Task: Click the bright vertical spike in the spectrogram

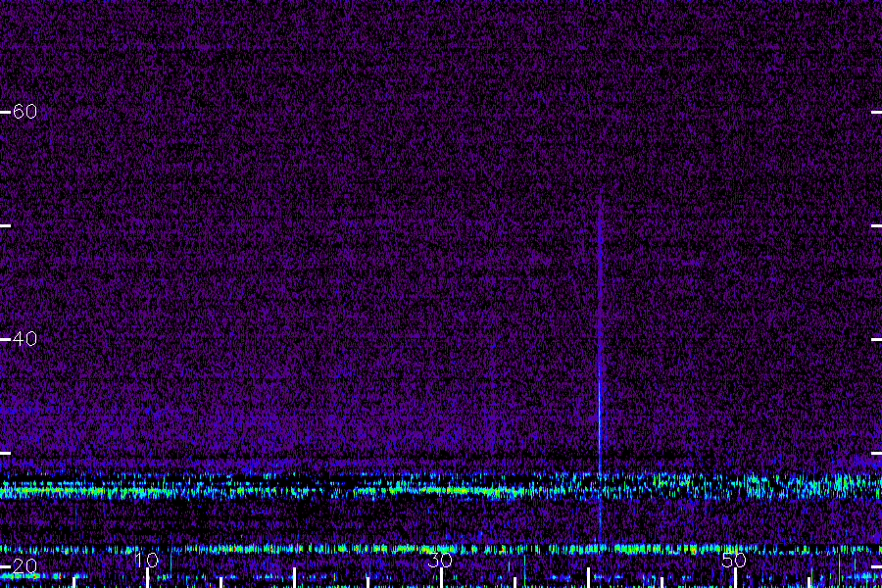Action: coord(600,366)
